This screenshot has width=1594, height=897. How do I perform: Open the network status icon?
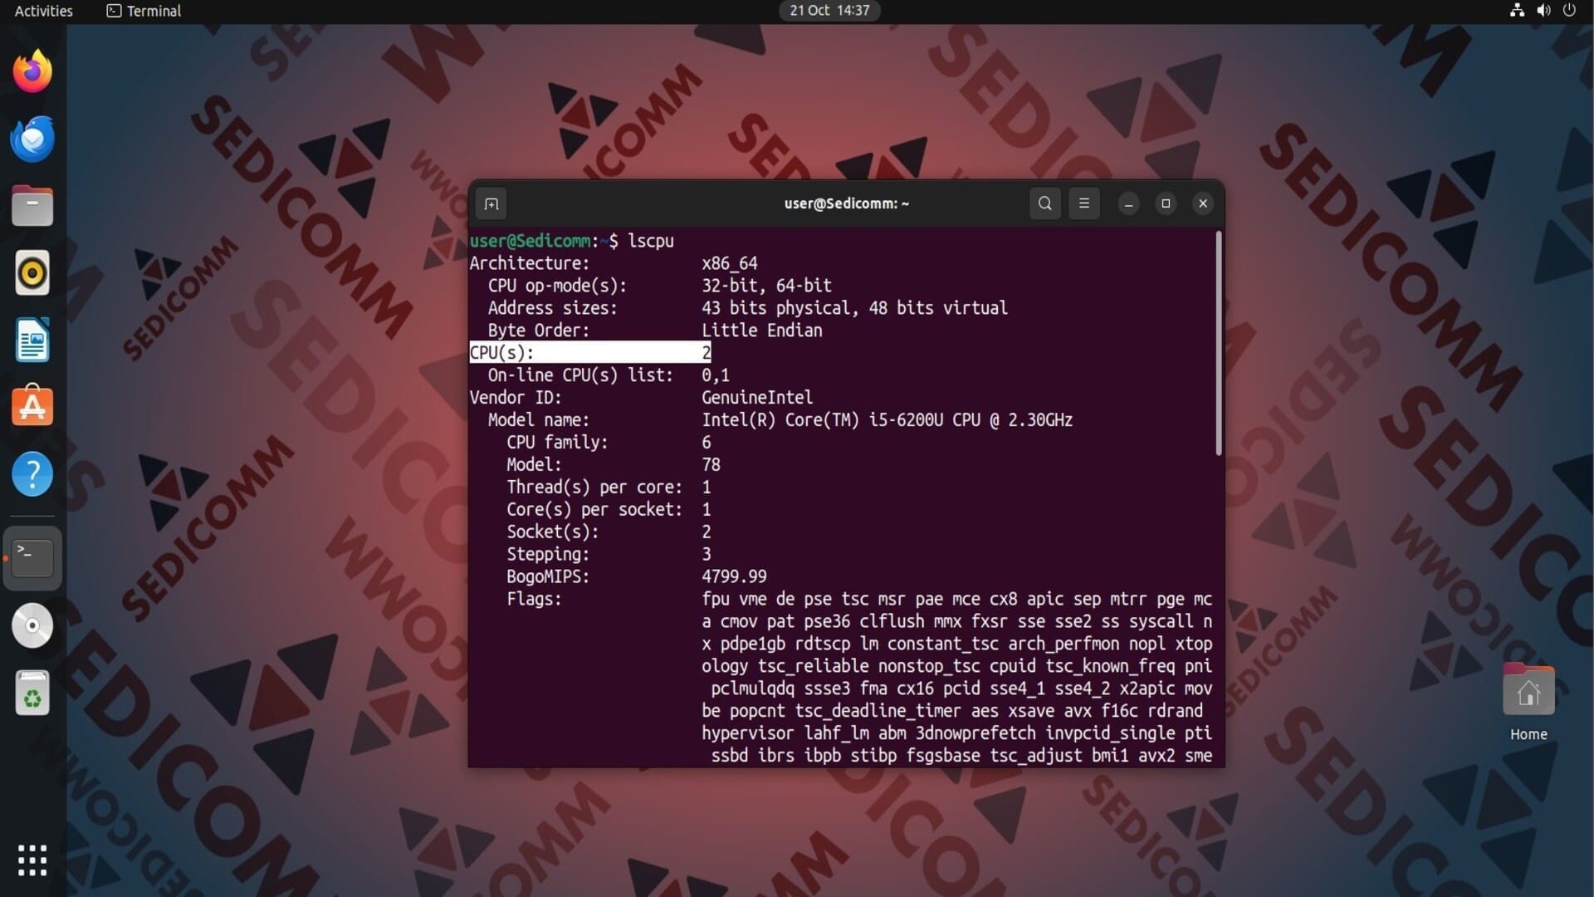point(1517,11)
